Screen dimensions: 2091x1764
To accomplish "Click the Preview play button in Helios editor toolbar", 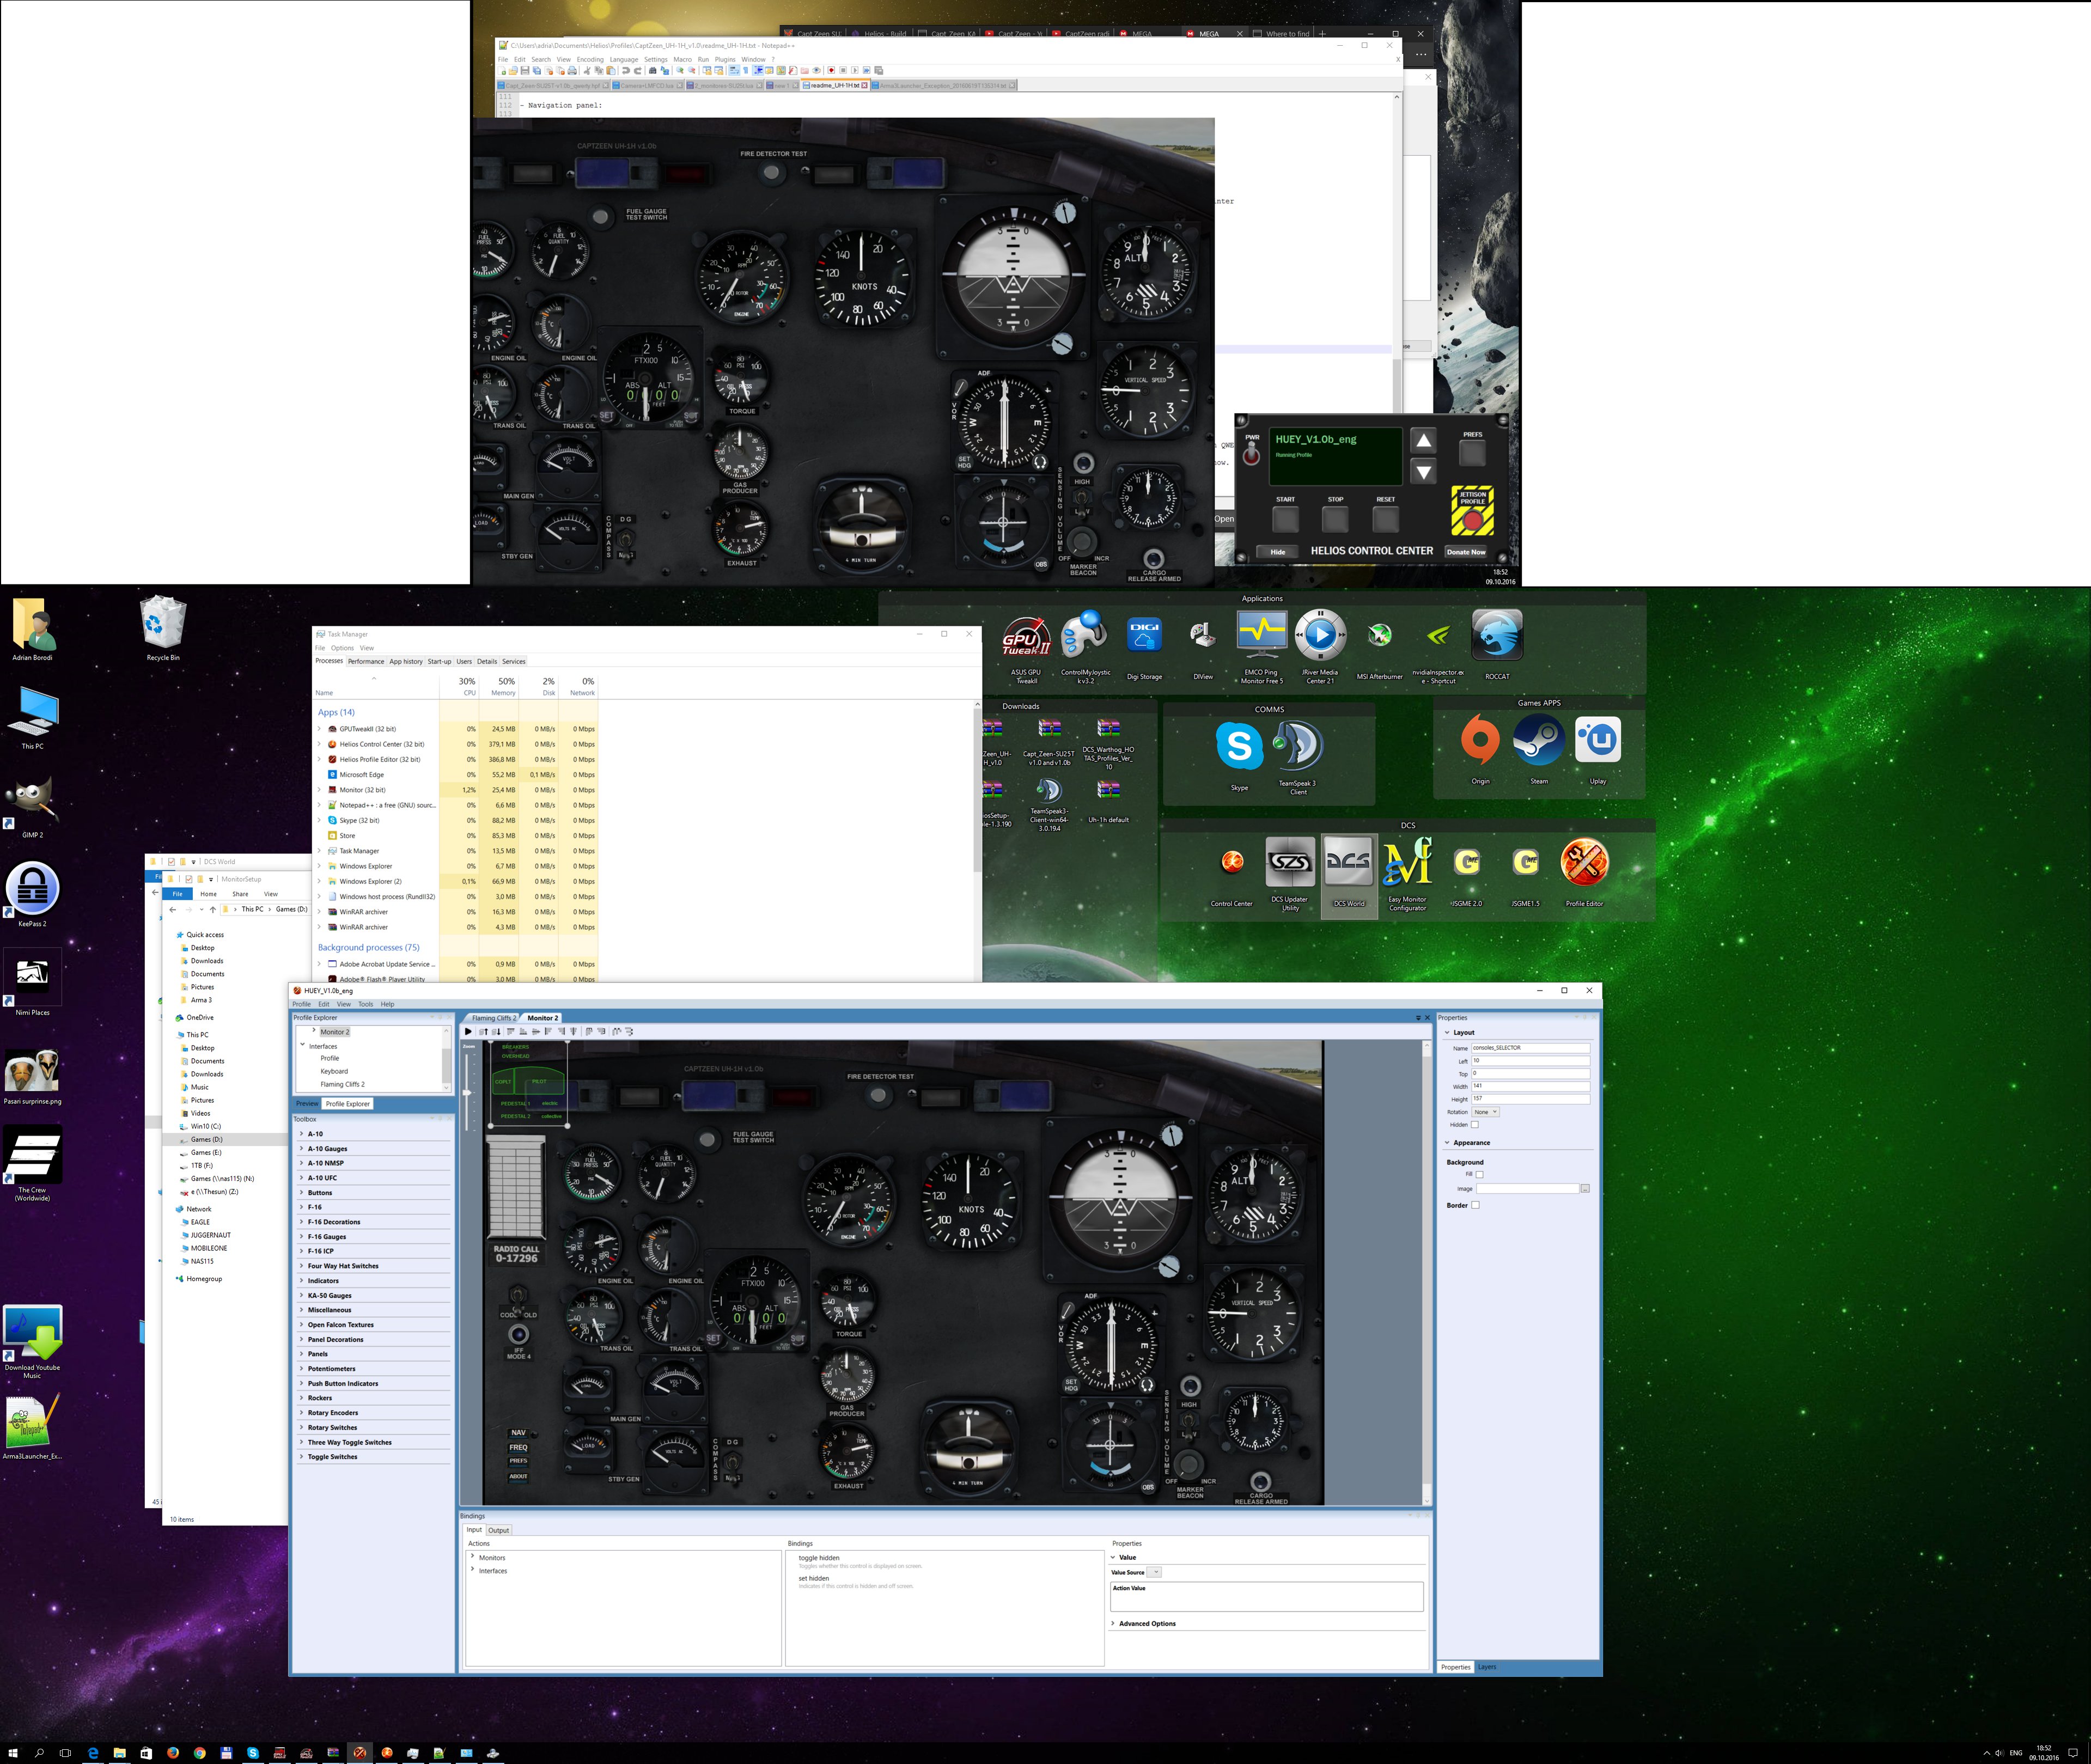I will pos(468,1031).
